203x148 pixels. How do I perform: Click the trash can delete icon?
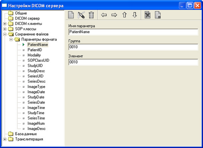(x=91, y=15)
